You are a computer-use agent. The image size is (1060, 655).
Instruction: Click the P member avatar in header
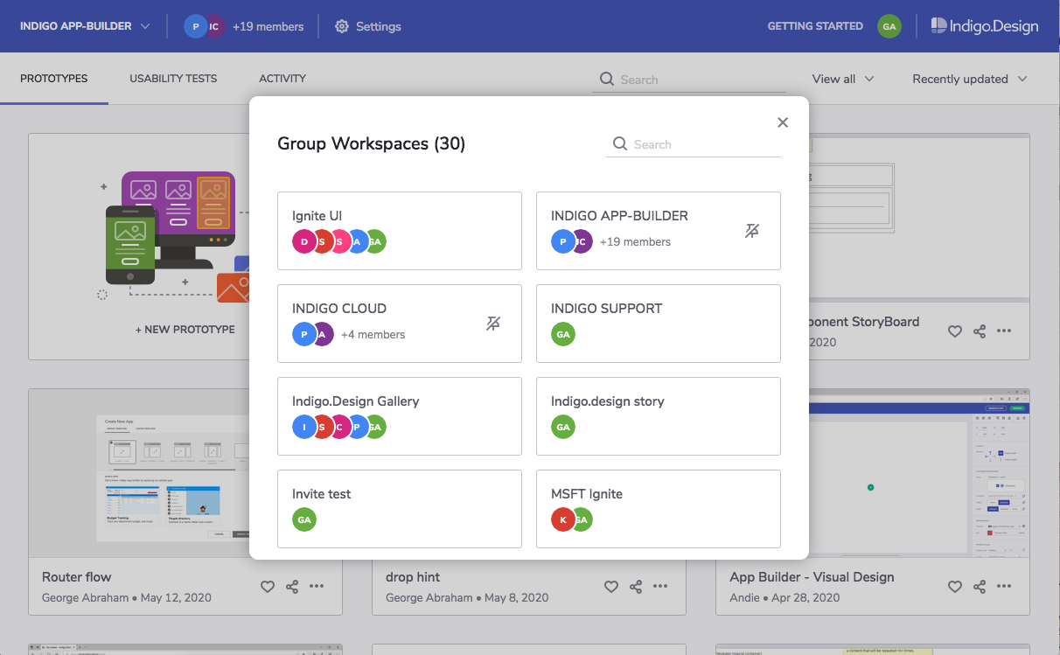(195, 26)
